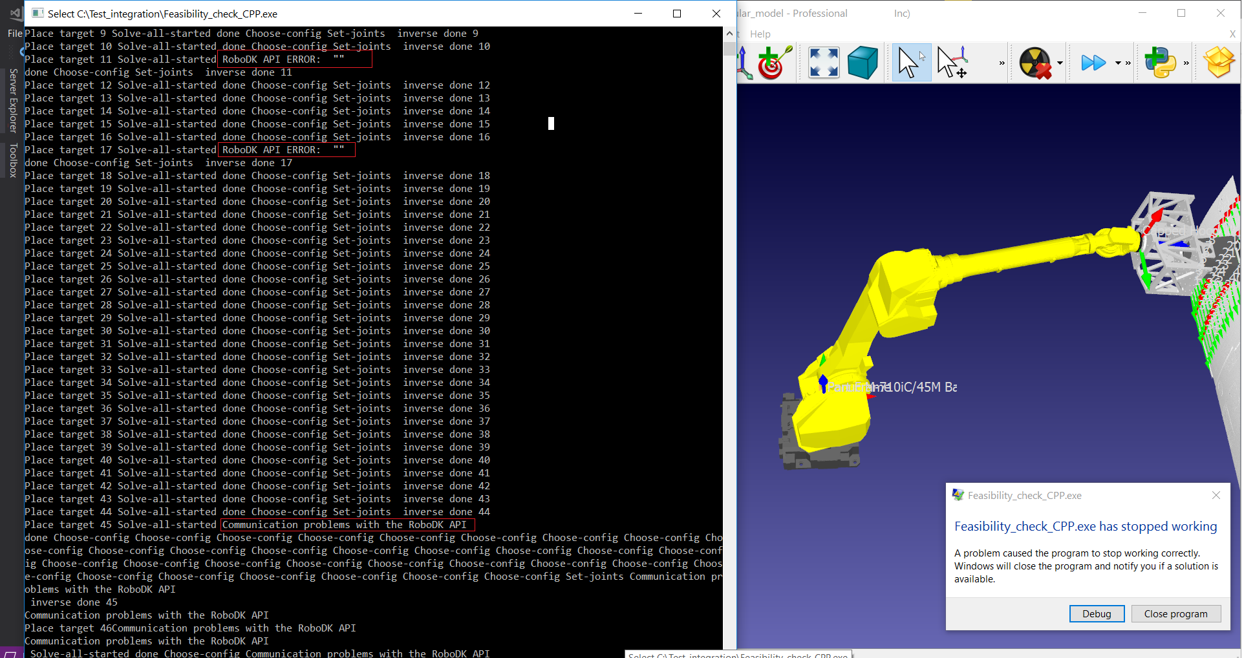This screenshot has height=658, width=1244.
Task: Click the Add Target icon
Action: (x=774, y=63)
